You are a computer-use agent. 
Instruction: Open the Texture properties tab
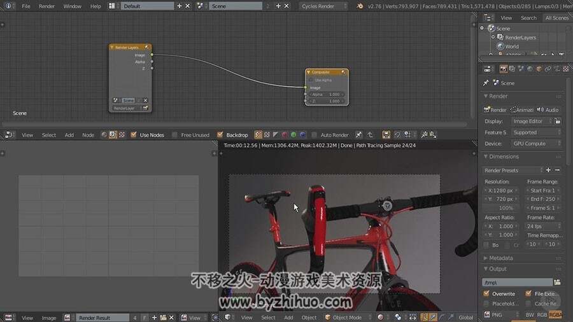(566, 69)
